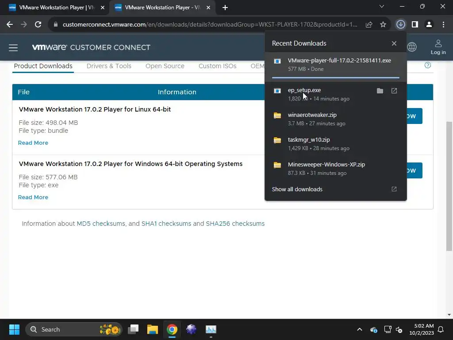Toggle the Chrome side panel icon
The image size is (453, 340).
click(415, 24)
